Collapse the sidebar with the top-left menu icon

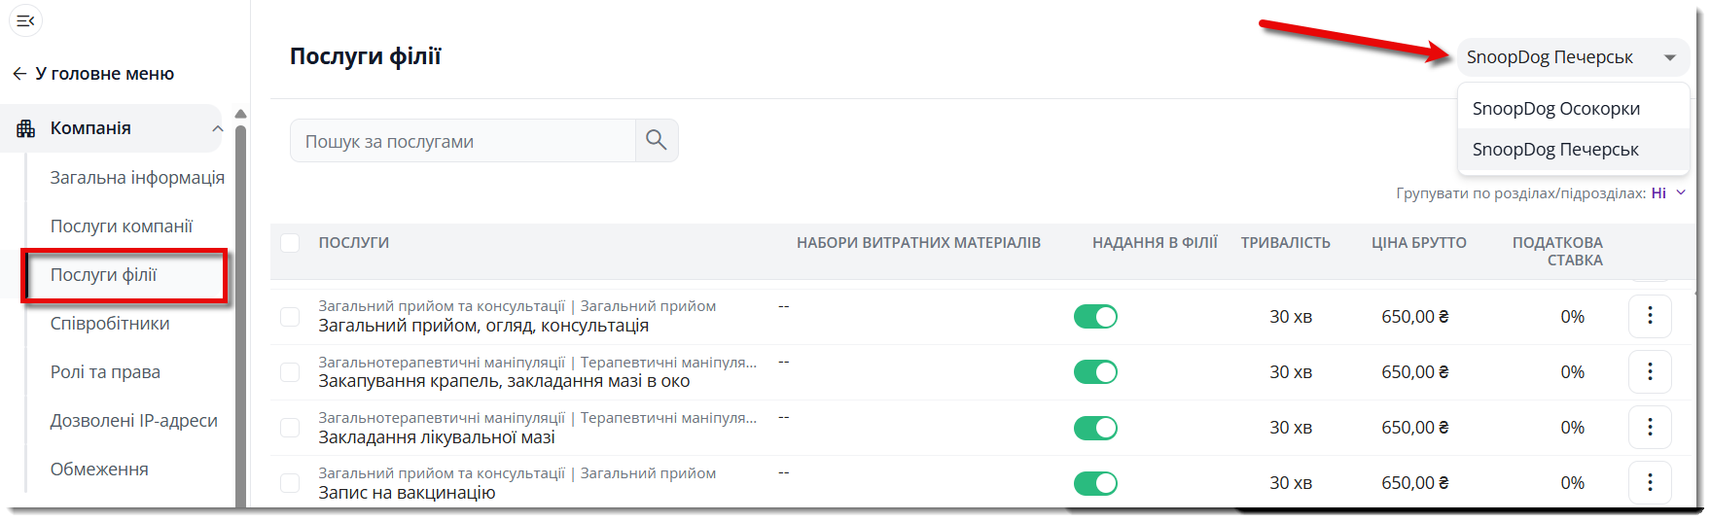(25, 20)
